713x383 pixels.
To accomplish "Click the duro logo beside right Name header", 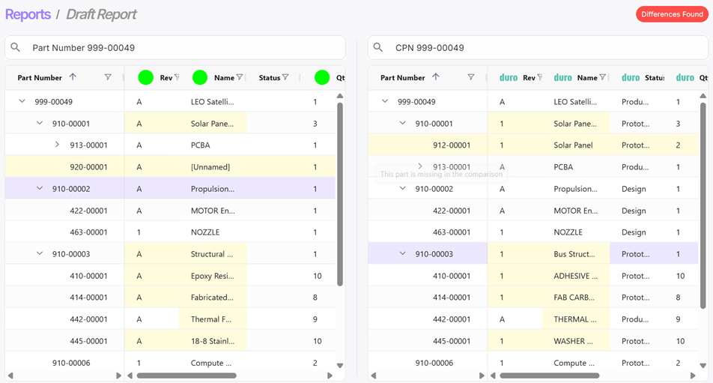I will click(562, 77).
